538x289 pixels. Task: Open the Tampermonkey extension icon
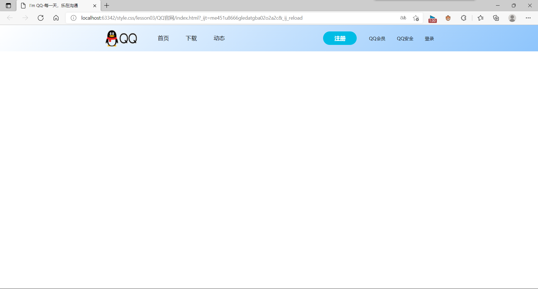click(x=448, y=18)
